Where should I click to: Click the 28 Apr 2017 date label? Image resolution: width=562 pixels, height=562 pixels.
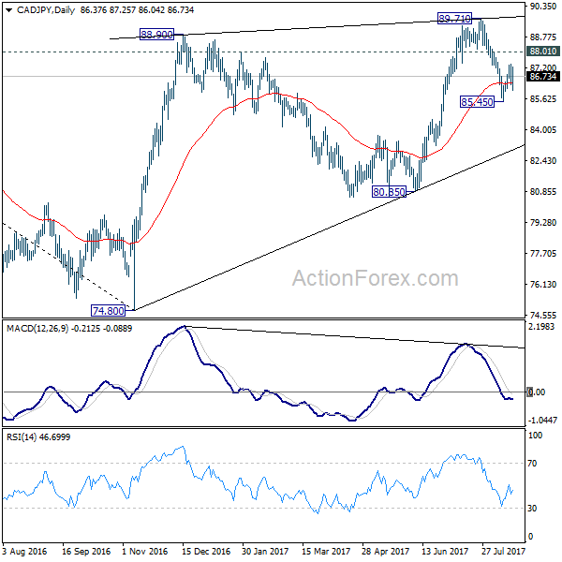(385, 551)
